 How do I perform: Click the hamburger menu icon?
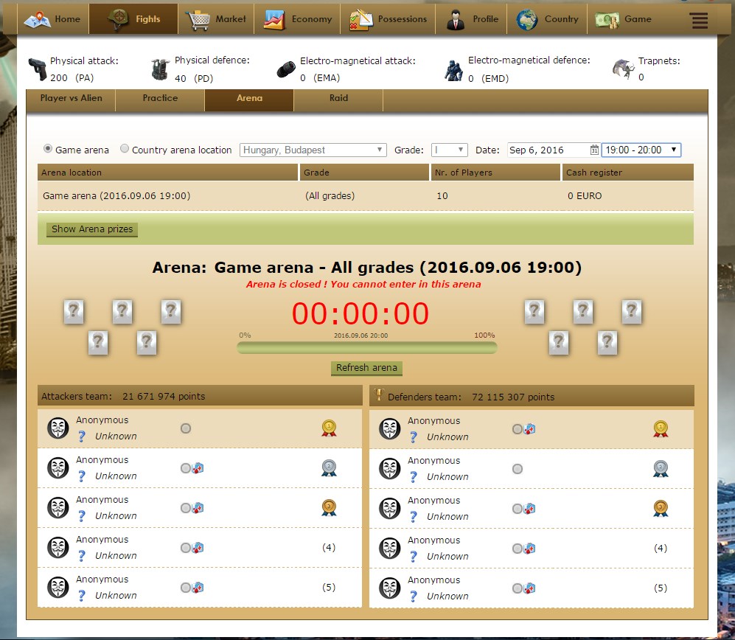tap(699, 20)
